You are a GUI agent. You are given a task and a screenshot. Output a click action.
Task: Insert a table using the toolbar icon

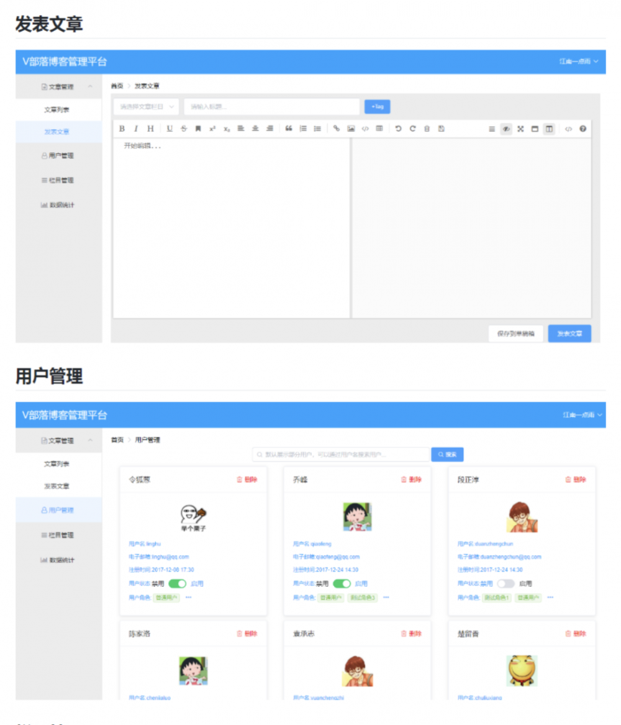pyautogui.click(x=380, y=129)
